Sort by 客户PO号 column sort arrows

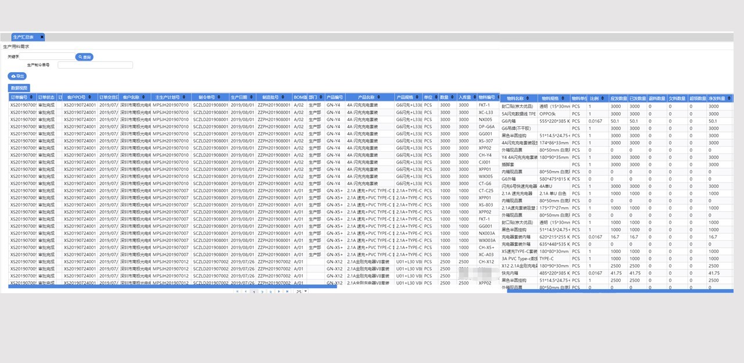(91, 97)
